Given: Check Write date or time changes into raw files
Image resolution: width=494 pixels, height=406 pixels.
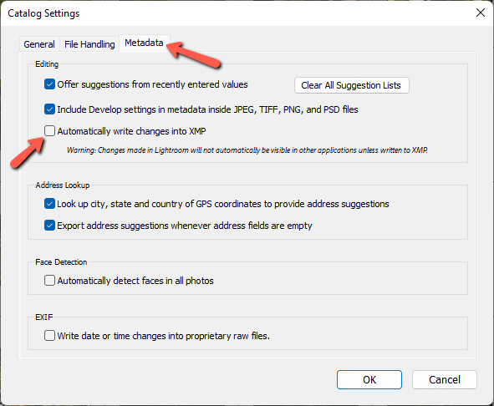Looking at the screenshot, I should 50,336.
